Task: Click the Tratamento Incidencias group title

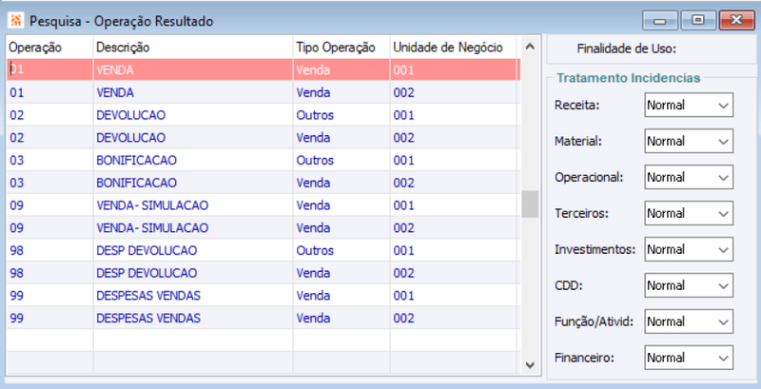Action: 629,78
